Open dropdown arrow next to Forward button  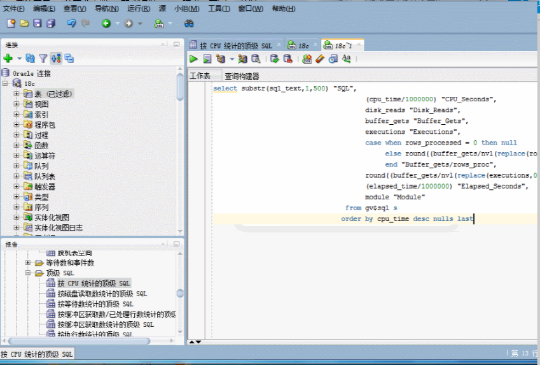(140, 24)
